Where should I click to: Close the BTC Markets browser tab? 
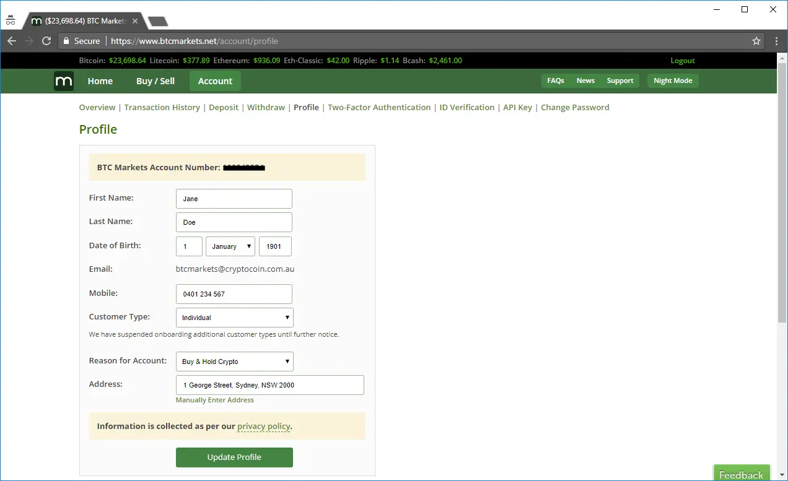[135, 21]
